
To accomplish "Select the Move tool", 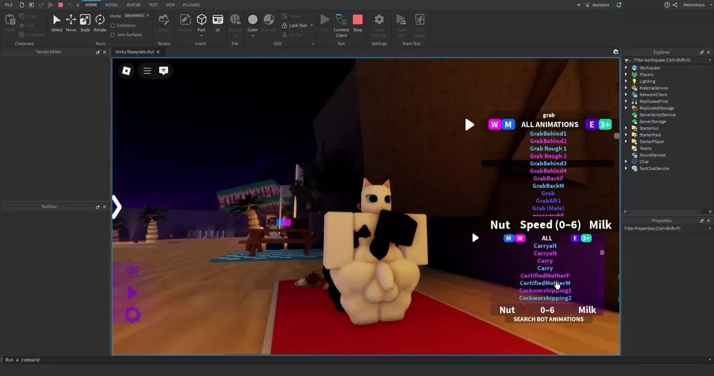I will (70, 22).
